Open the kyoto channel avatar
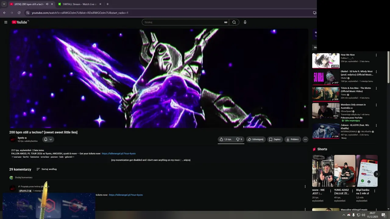 tap(13, 139)
